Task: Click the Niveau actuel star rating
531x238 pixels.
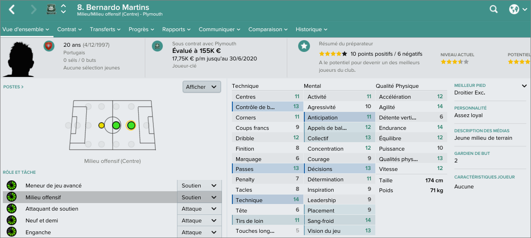Action: pyautogui.click(x=454, y=62)
